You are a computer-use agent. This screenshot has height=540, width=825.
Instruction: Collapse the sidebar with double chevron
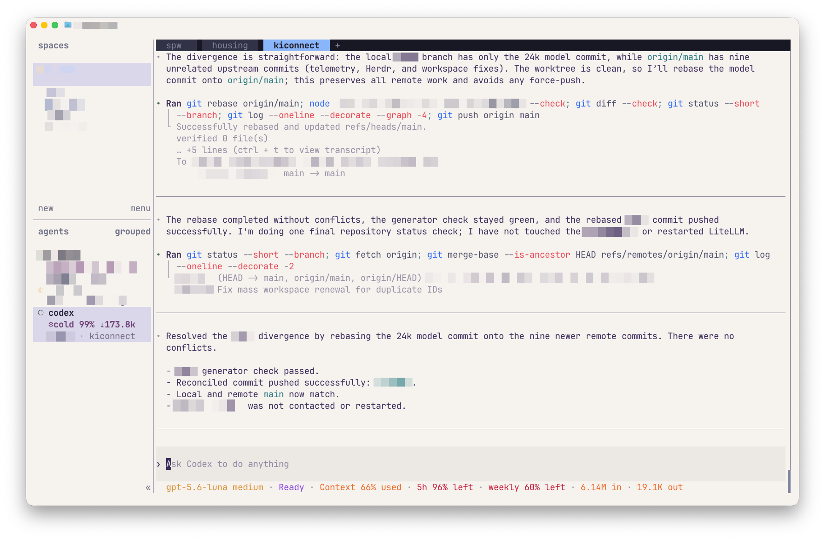148,487
